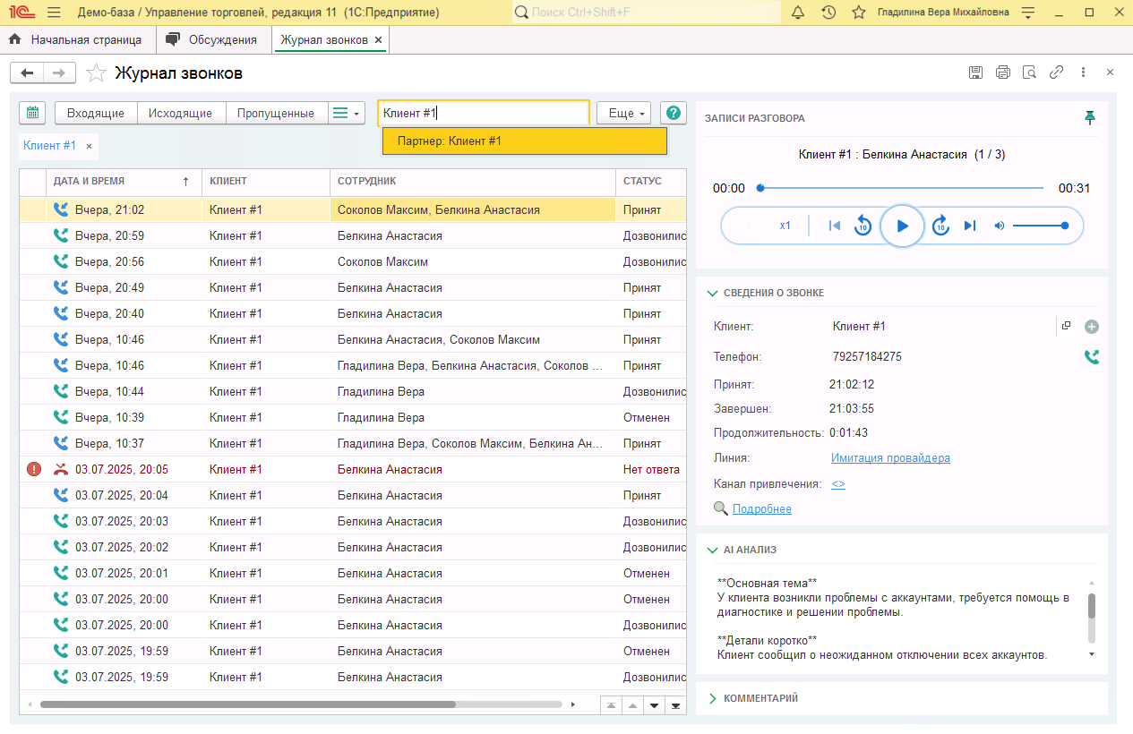1133x734 pixels.
Task: Call the phone number with the green handset icon
Action: [x=1091, y=357]
